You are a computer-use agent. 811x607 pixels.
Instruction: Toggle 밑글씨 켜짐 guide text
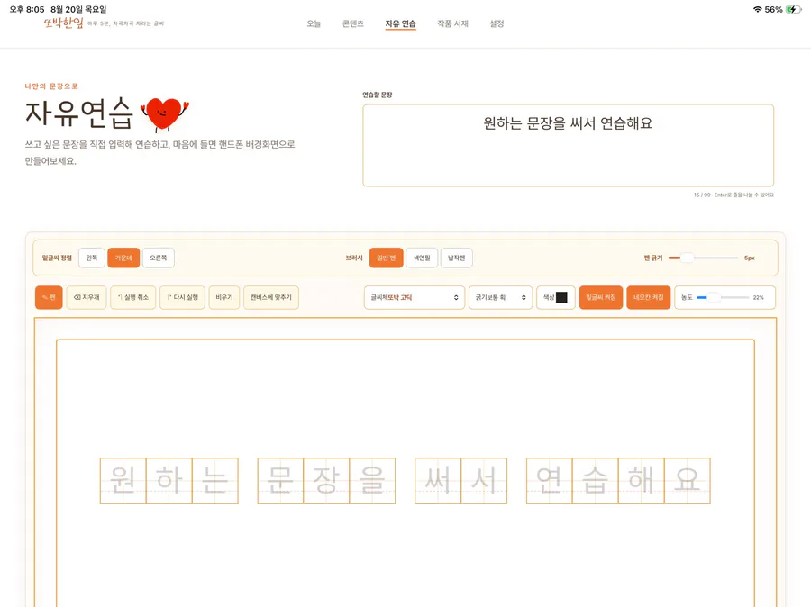600,297
